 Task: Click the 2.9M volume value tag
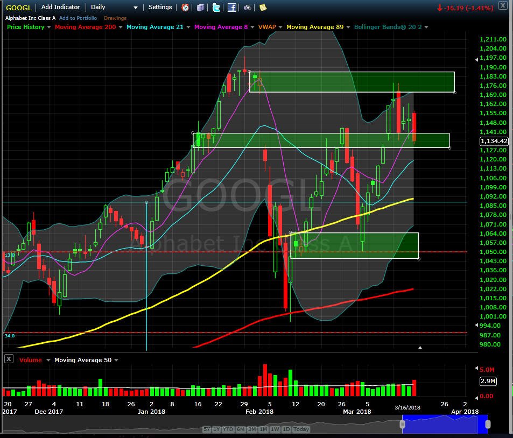tap(488, 381)
